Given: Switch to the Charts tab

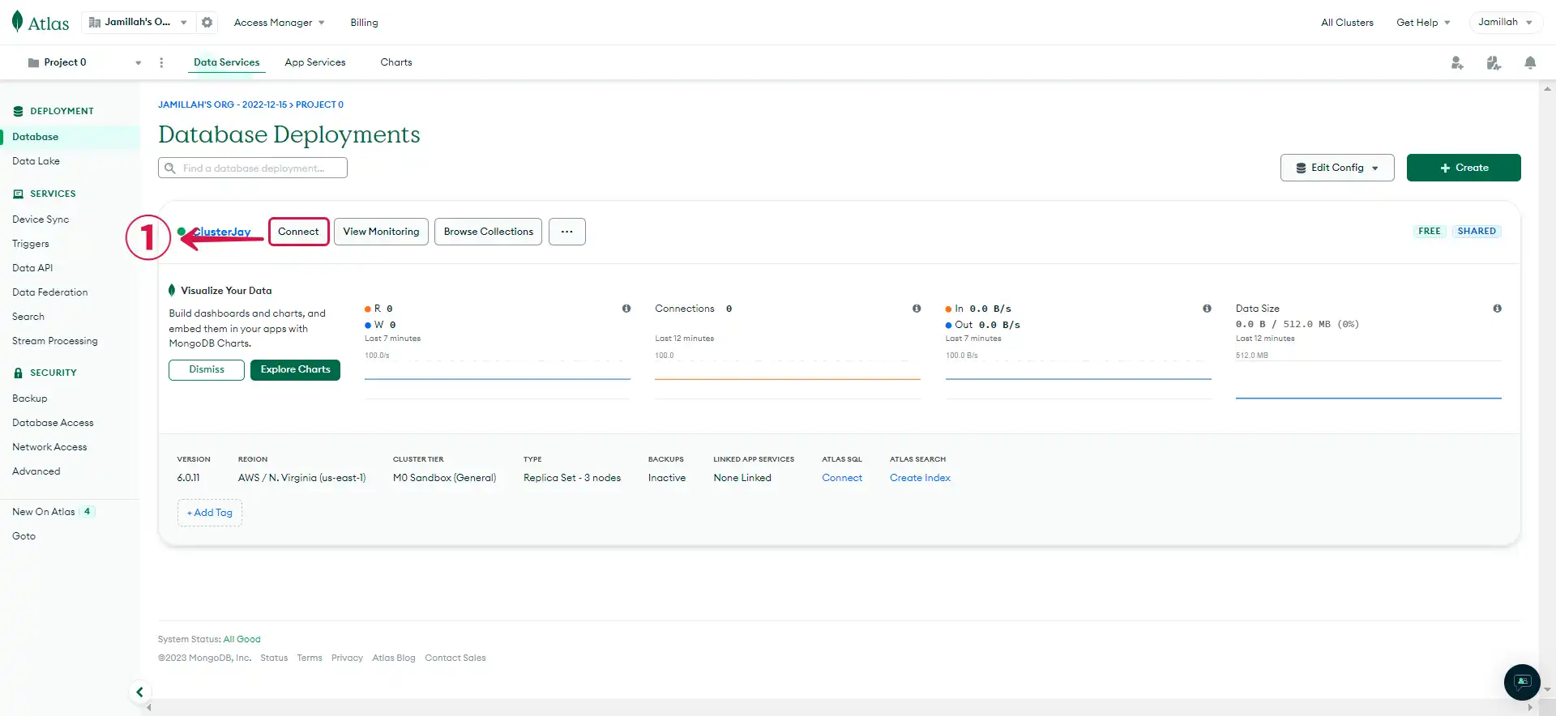Looking at the screenshot, I should (x=396, y=62).
